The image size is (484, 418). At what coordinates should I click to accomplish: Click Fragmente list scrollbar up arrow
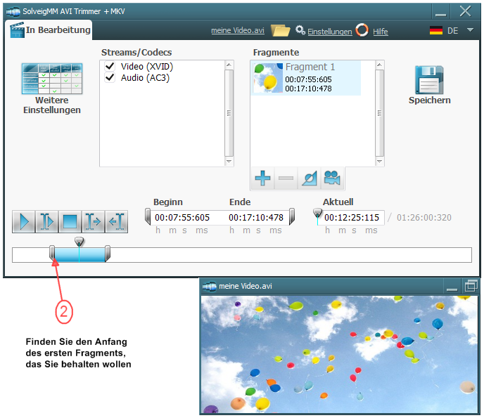[379, 65]
